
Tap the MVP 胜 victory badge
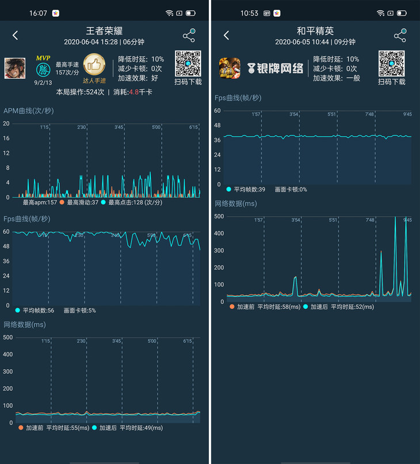(43, 68)
